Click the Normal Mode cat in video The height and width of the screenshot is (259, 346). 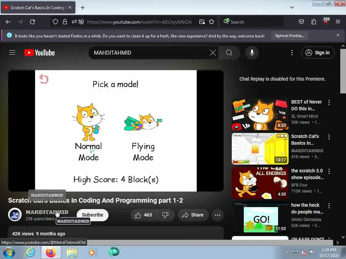pos(89,122)
